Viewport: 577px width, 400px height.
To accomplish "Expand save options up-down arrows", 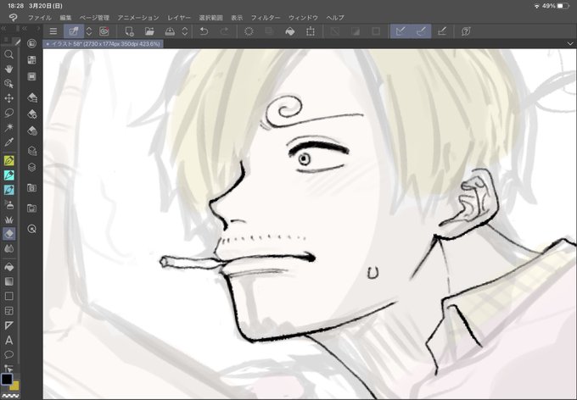I will [185, 31].
